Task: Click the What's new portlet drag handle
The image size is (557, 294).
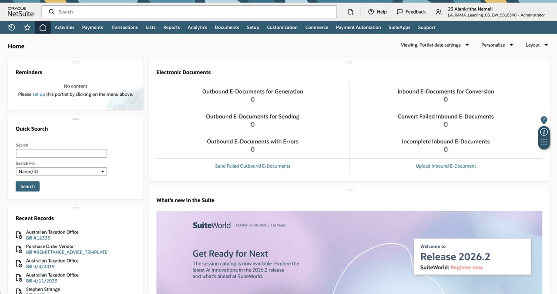Action: pos(349,190)
